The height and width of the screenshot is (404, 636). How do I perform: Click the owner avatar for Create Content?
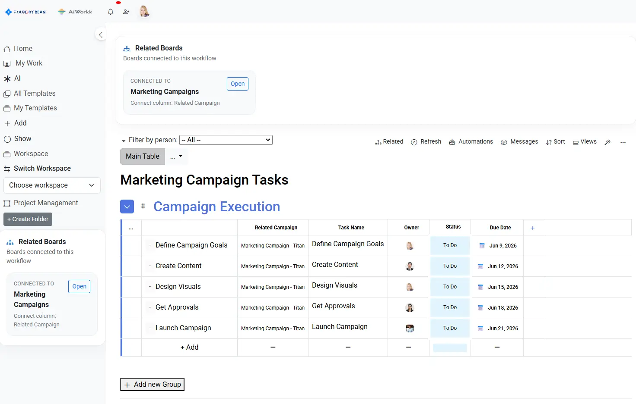pos(410,266)
